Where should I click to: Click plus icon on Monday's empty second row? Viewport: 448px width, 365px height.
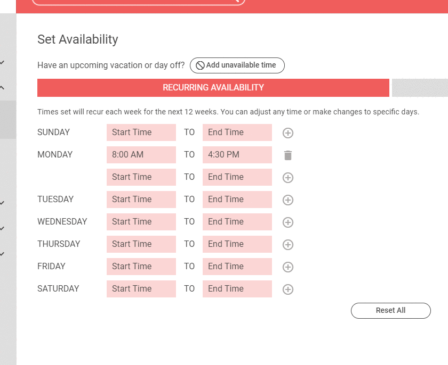click(288, 178)
